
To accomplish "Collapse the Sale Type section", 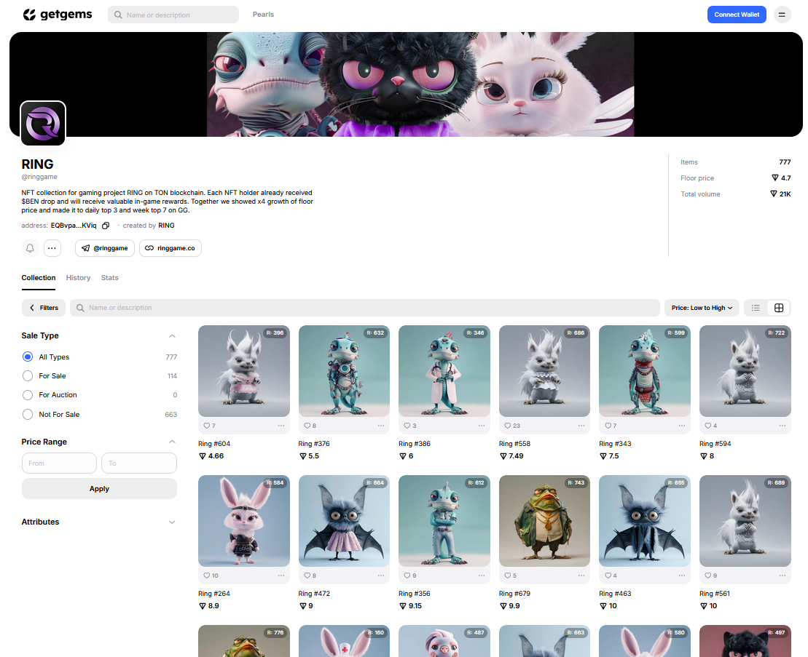I will tap(172, 336).
